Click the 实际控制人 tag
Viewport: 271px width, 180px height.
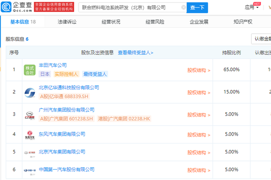(x=67, y=74)
